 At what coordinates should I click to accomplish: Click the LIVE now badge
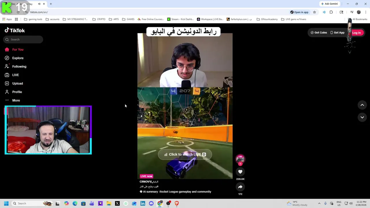146,176
